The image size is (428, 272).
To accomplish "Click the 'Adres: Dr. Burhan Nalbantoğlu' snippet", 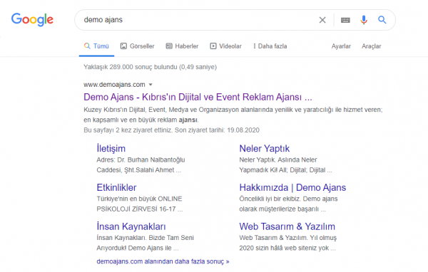I will point(141,165).
